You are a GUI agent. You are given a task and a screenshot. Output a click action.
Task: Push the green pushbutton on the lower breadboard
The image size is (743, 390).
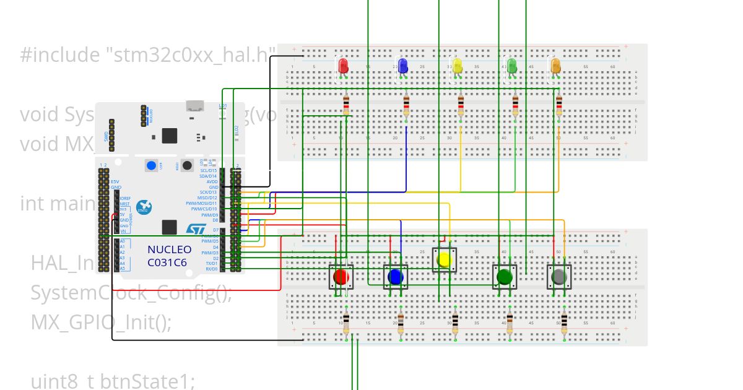click(504, 277)
